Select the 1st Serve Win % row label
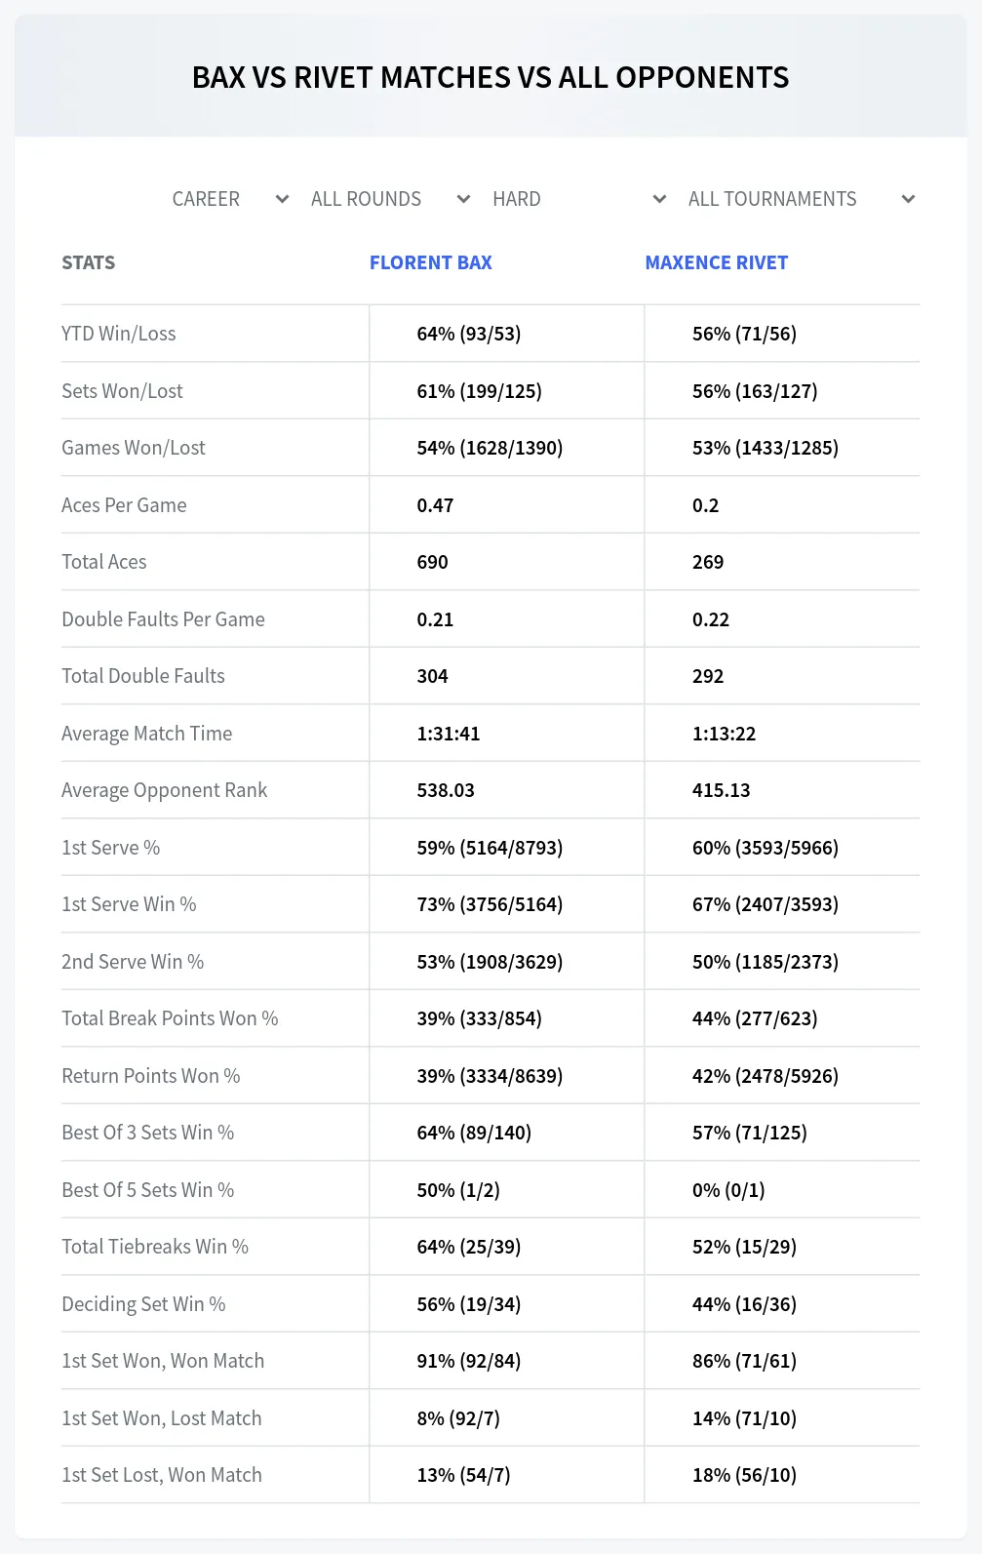 click(x=129, y=904)
